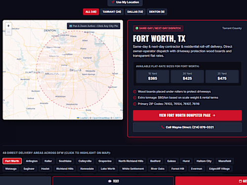Call Wayne Direct phone button
This screenshot has width=247, height=185.
point(187,127)
